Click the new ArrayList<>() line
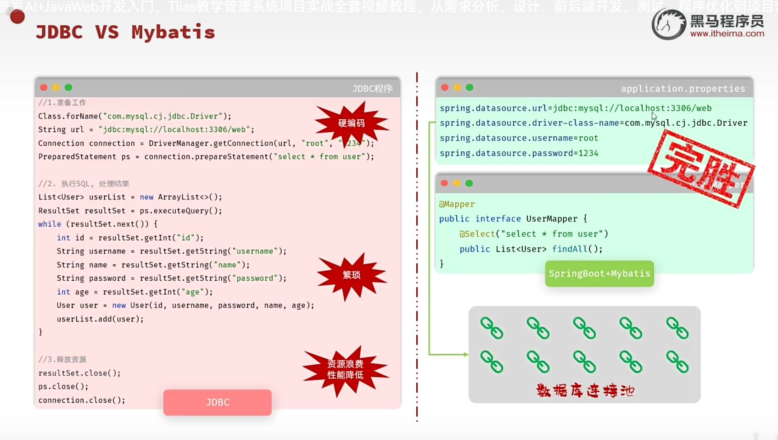Viewport: 778px width, 440px height. (x=130, y=197)
